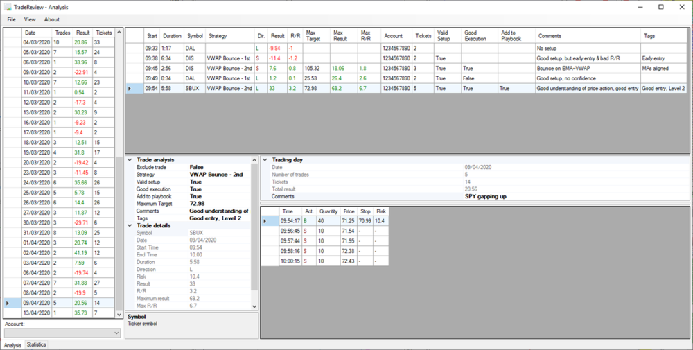Open the File menu
This screenshot has width=693, height=350.
tap(12, 19)
